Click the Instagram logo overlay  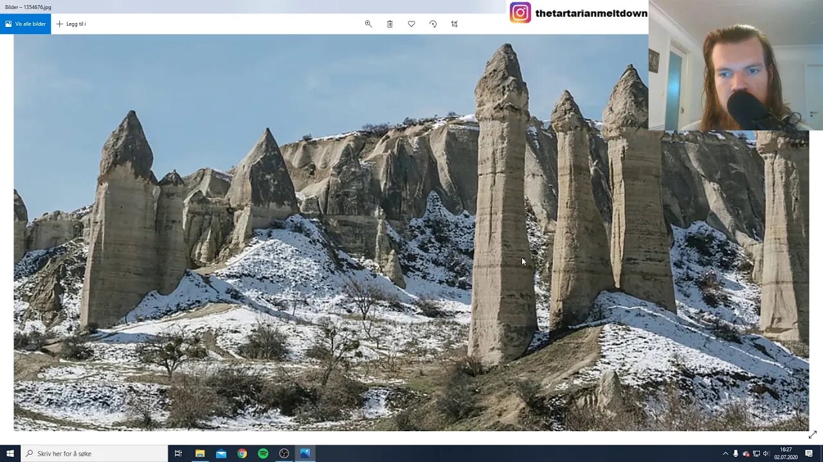point(520,13)
